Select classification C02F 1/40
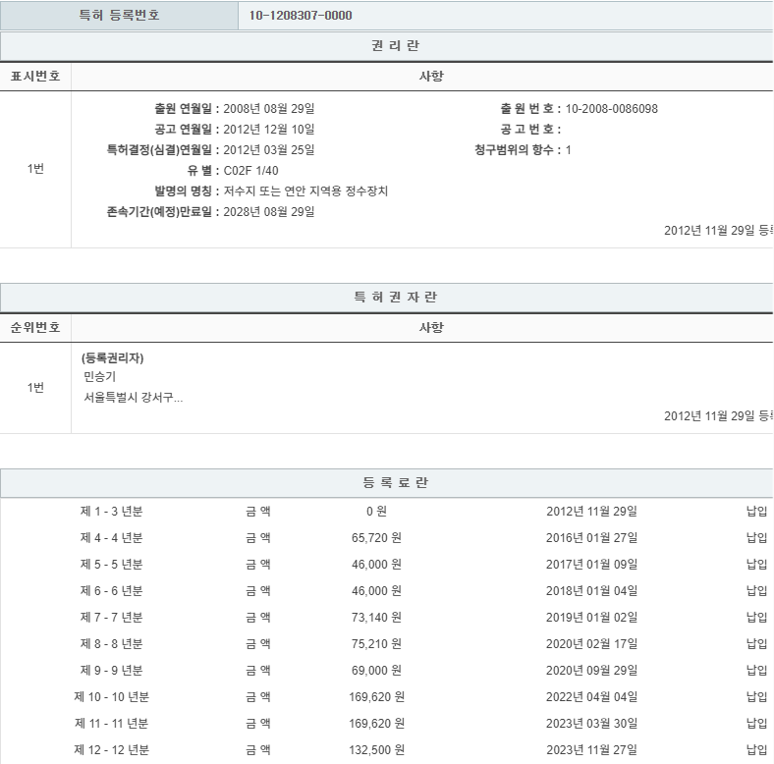The width and height of the screenshot is (774, 764). point(250,171)
